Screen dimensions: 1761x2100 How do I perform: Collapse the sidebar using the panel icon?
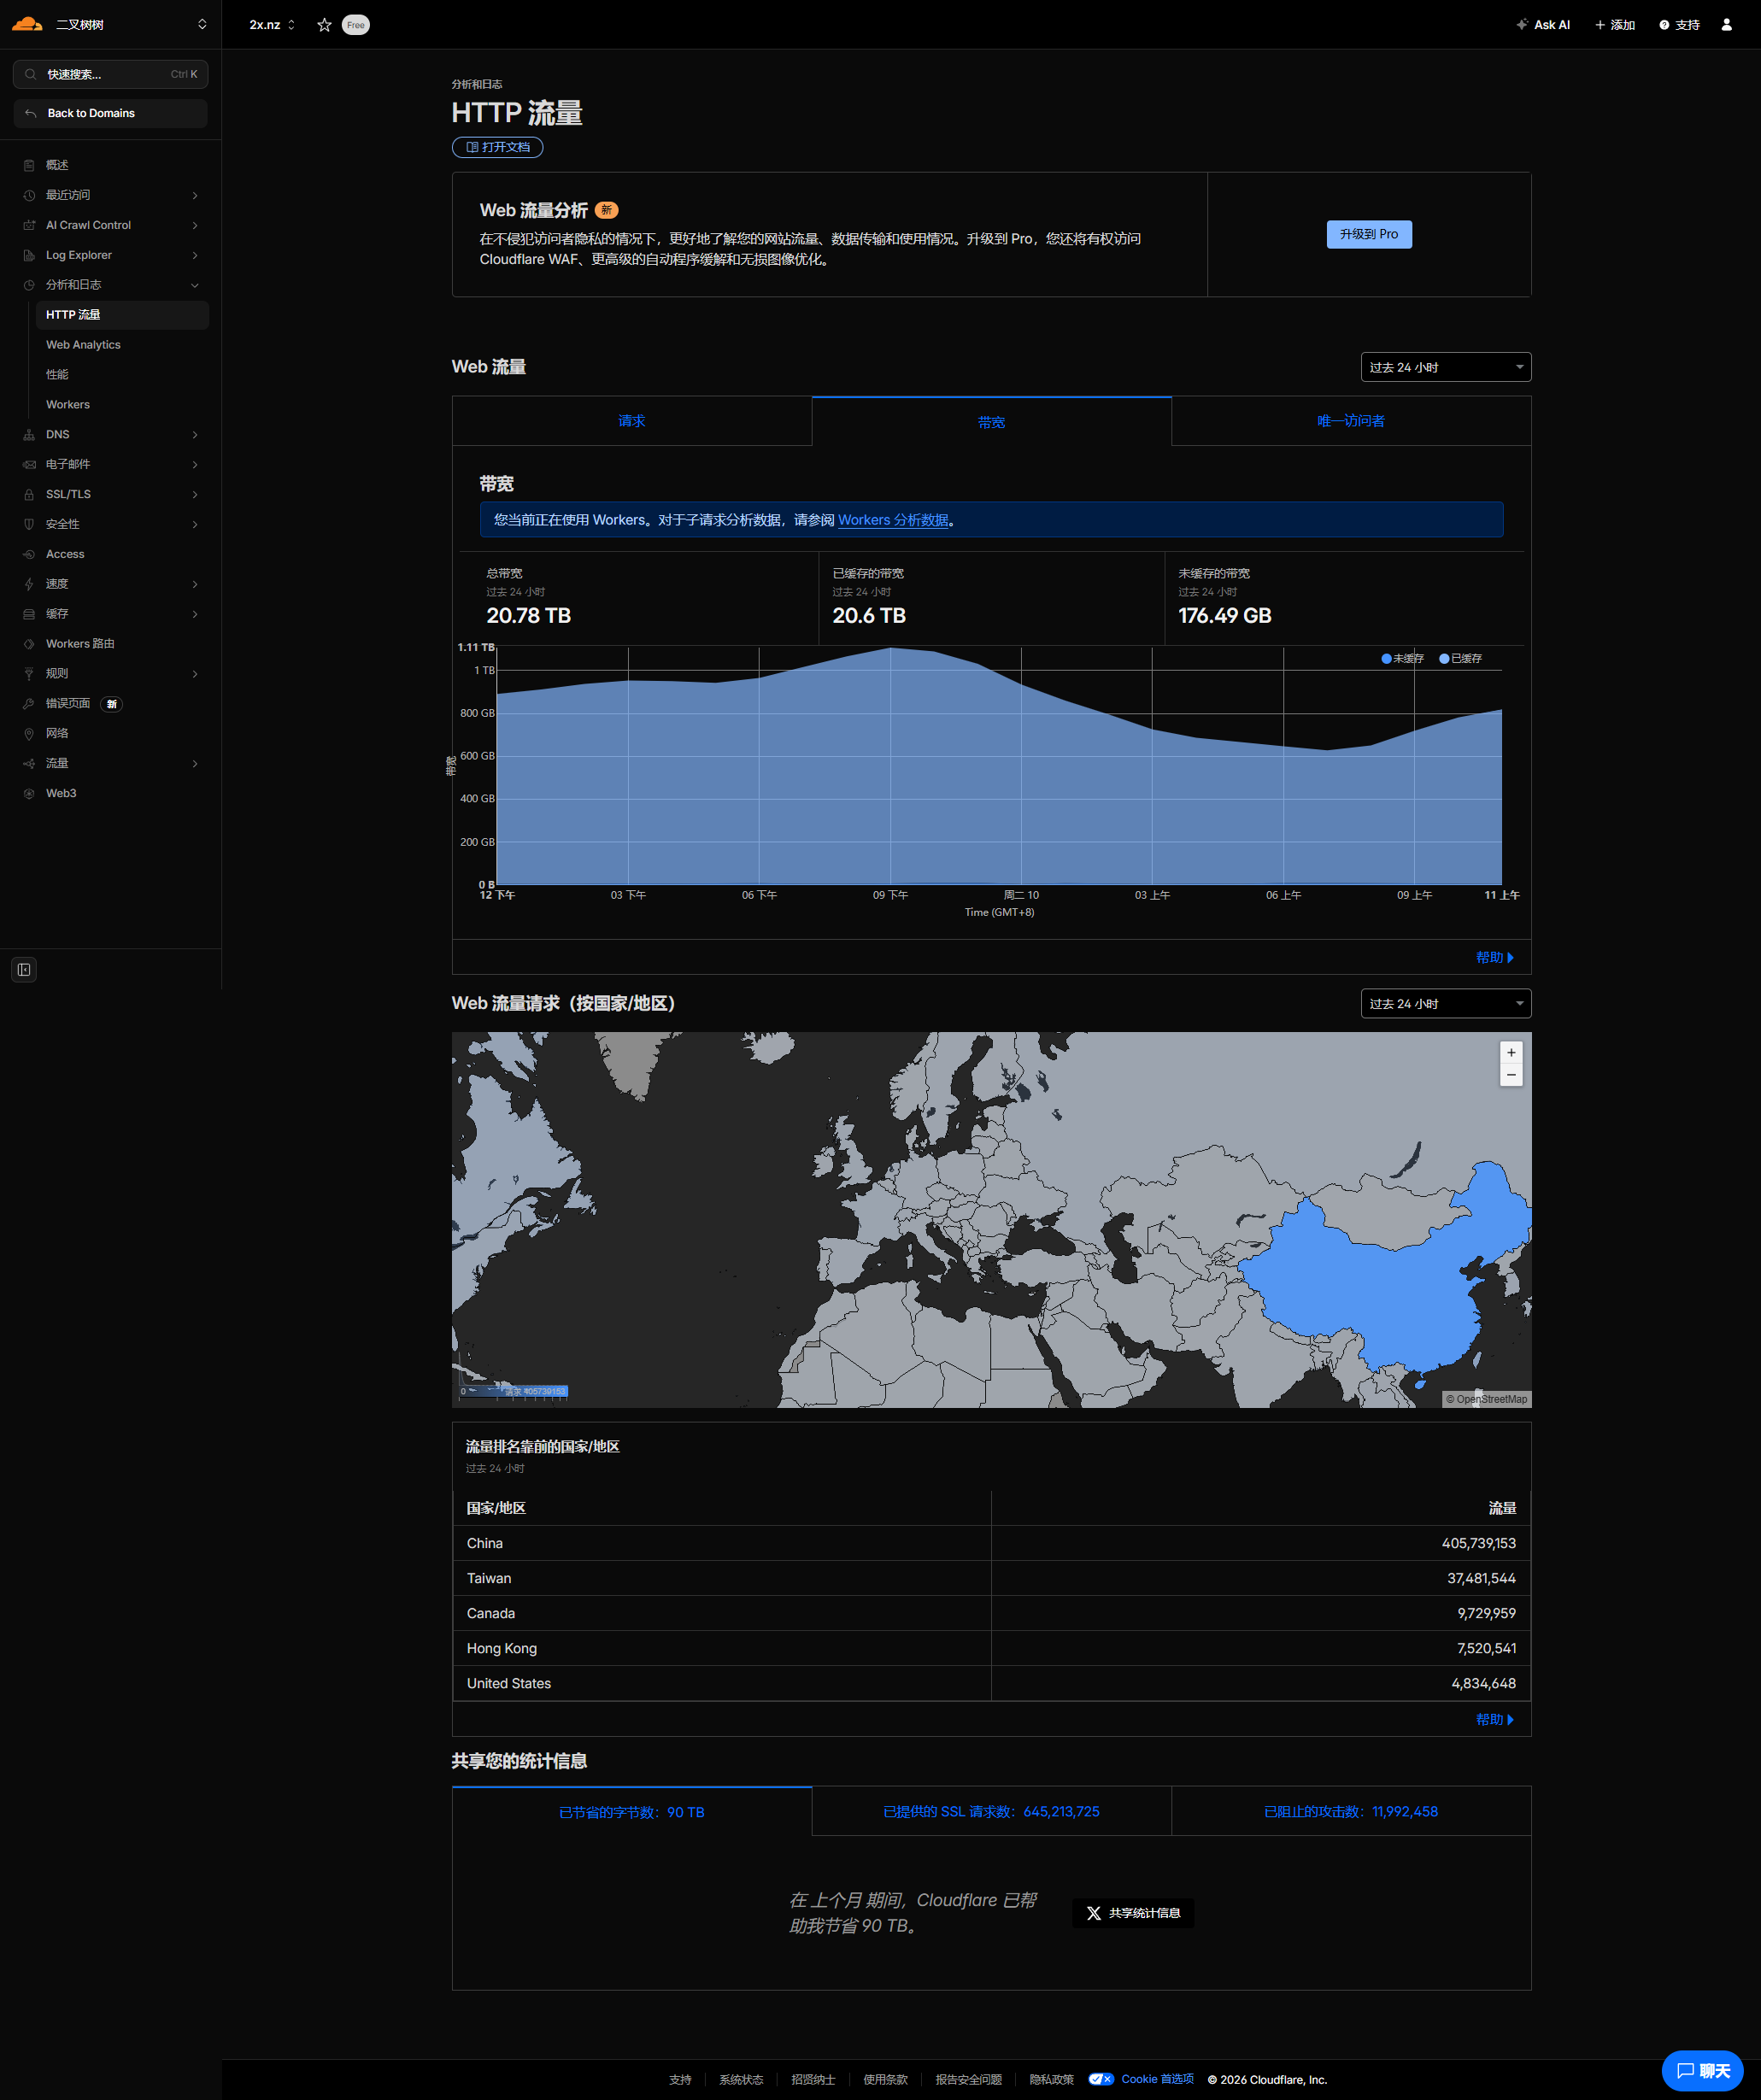tap(24, 969)
